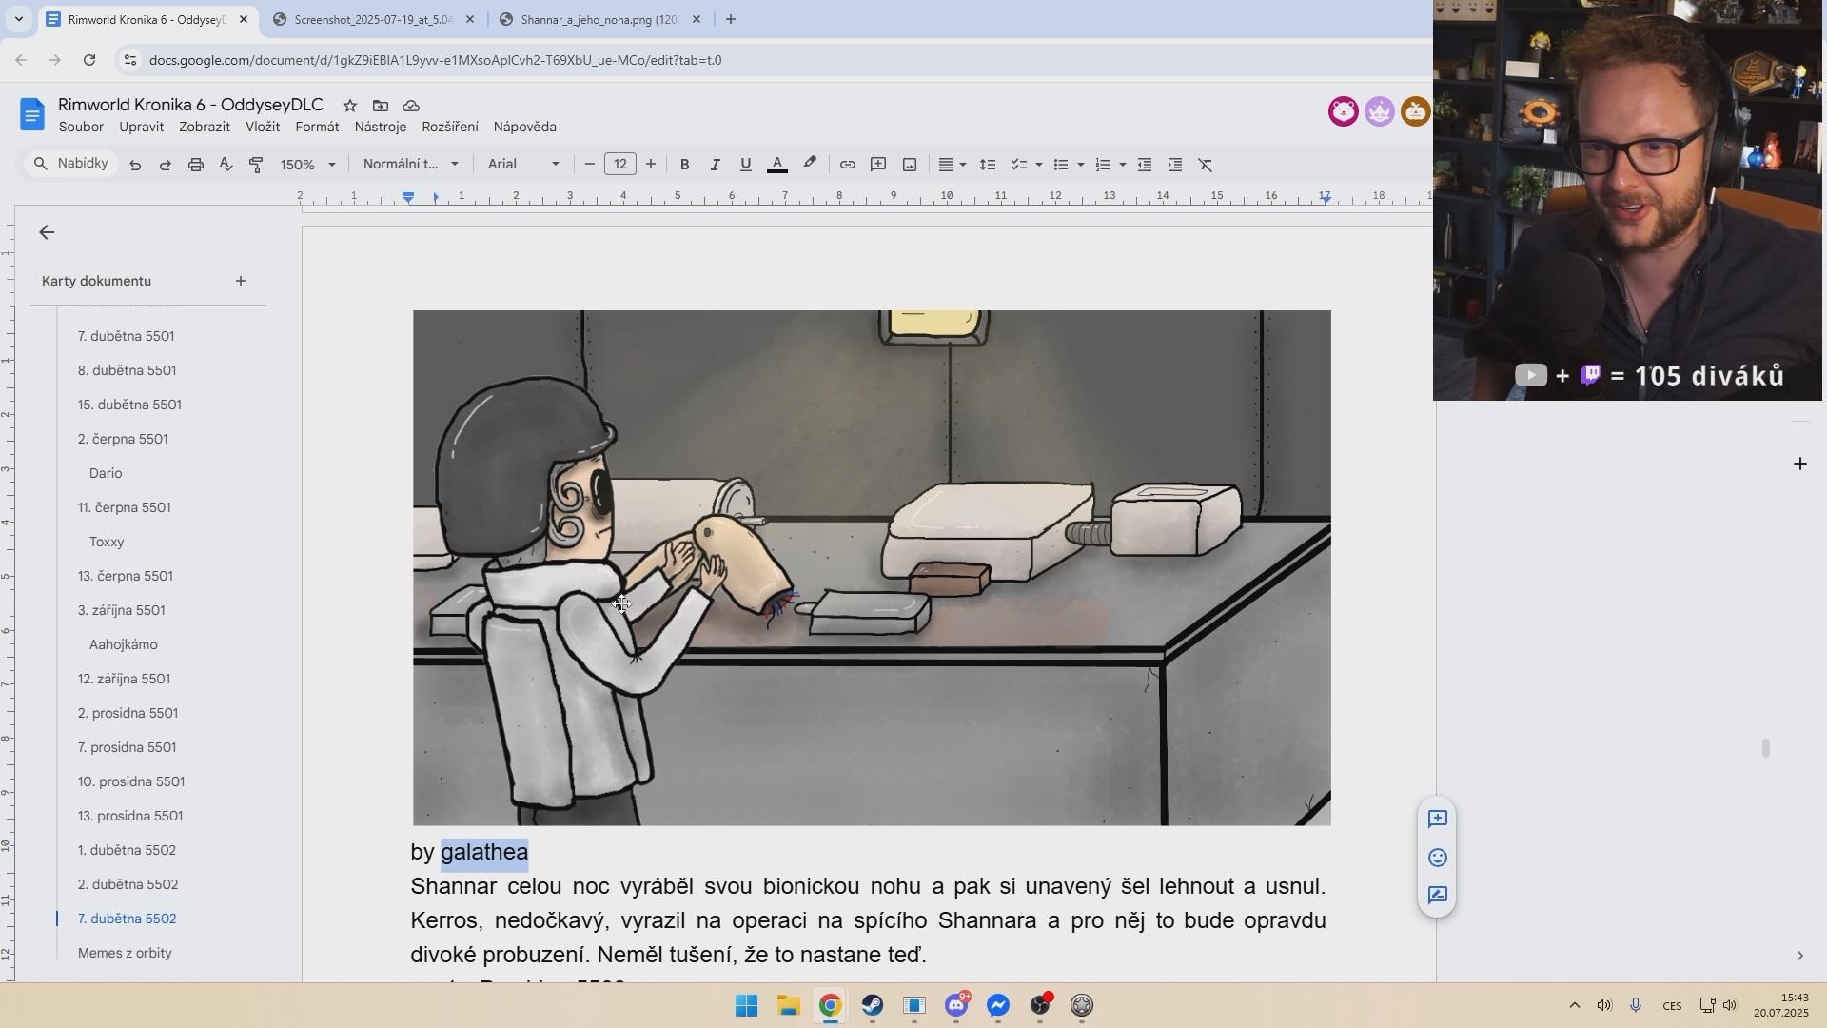Expand the checklist options arrow
This screenshot has height=1028, width=1827.
tap(1038, 165)
